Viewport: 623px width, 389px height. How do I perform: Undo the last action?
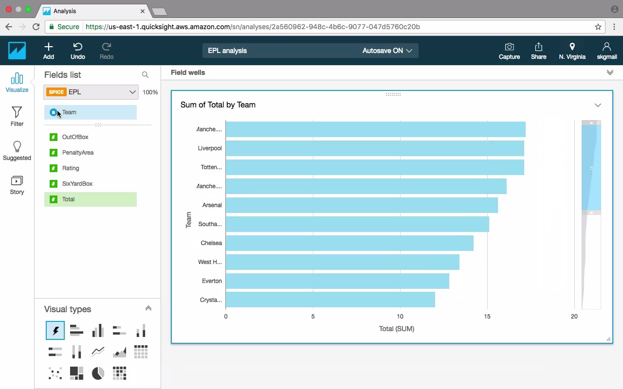point(78,51)
